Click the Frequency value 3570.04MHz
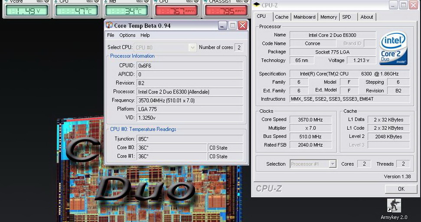The image size is (421, 222). (190, 101)
